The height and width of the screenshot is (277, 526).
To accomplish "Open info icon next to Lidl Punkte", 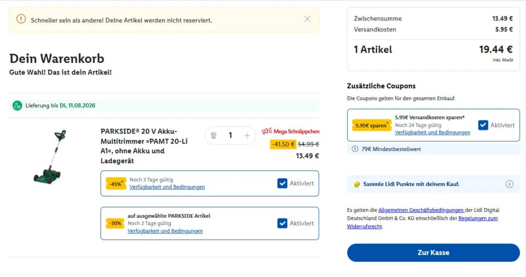I will pyautogui.click(x=509, y=184).
